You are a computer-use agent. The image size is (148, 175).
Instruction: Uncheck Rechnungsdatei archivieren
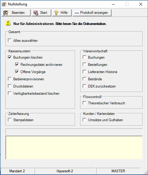[x=17, y=65]
